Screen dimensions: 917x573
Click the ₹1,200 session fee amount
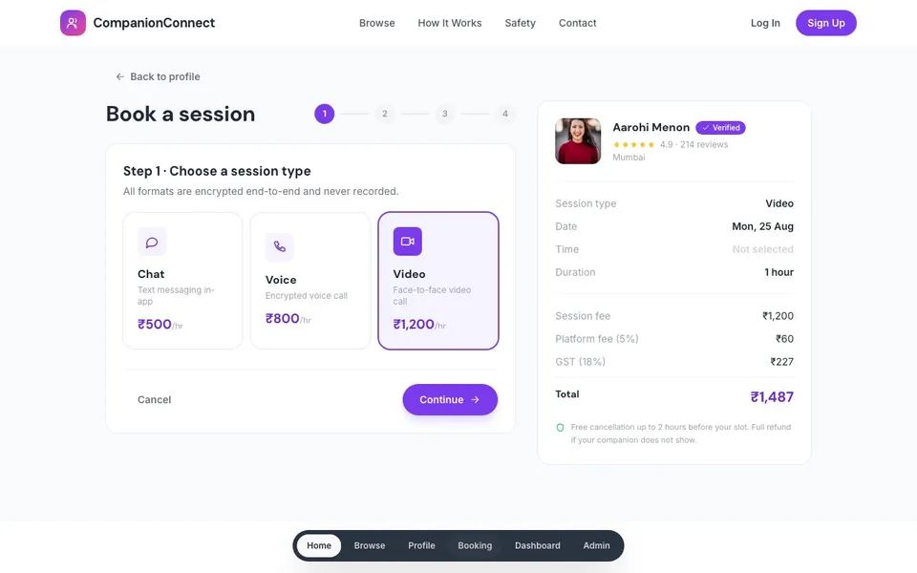pyautogui.click(x=778, y=316)
